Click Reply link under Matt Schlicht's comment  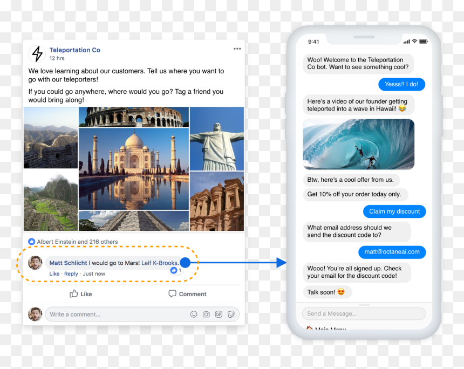coord(71,274)
